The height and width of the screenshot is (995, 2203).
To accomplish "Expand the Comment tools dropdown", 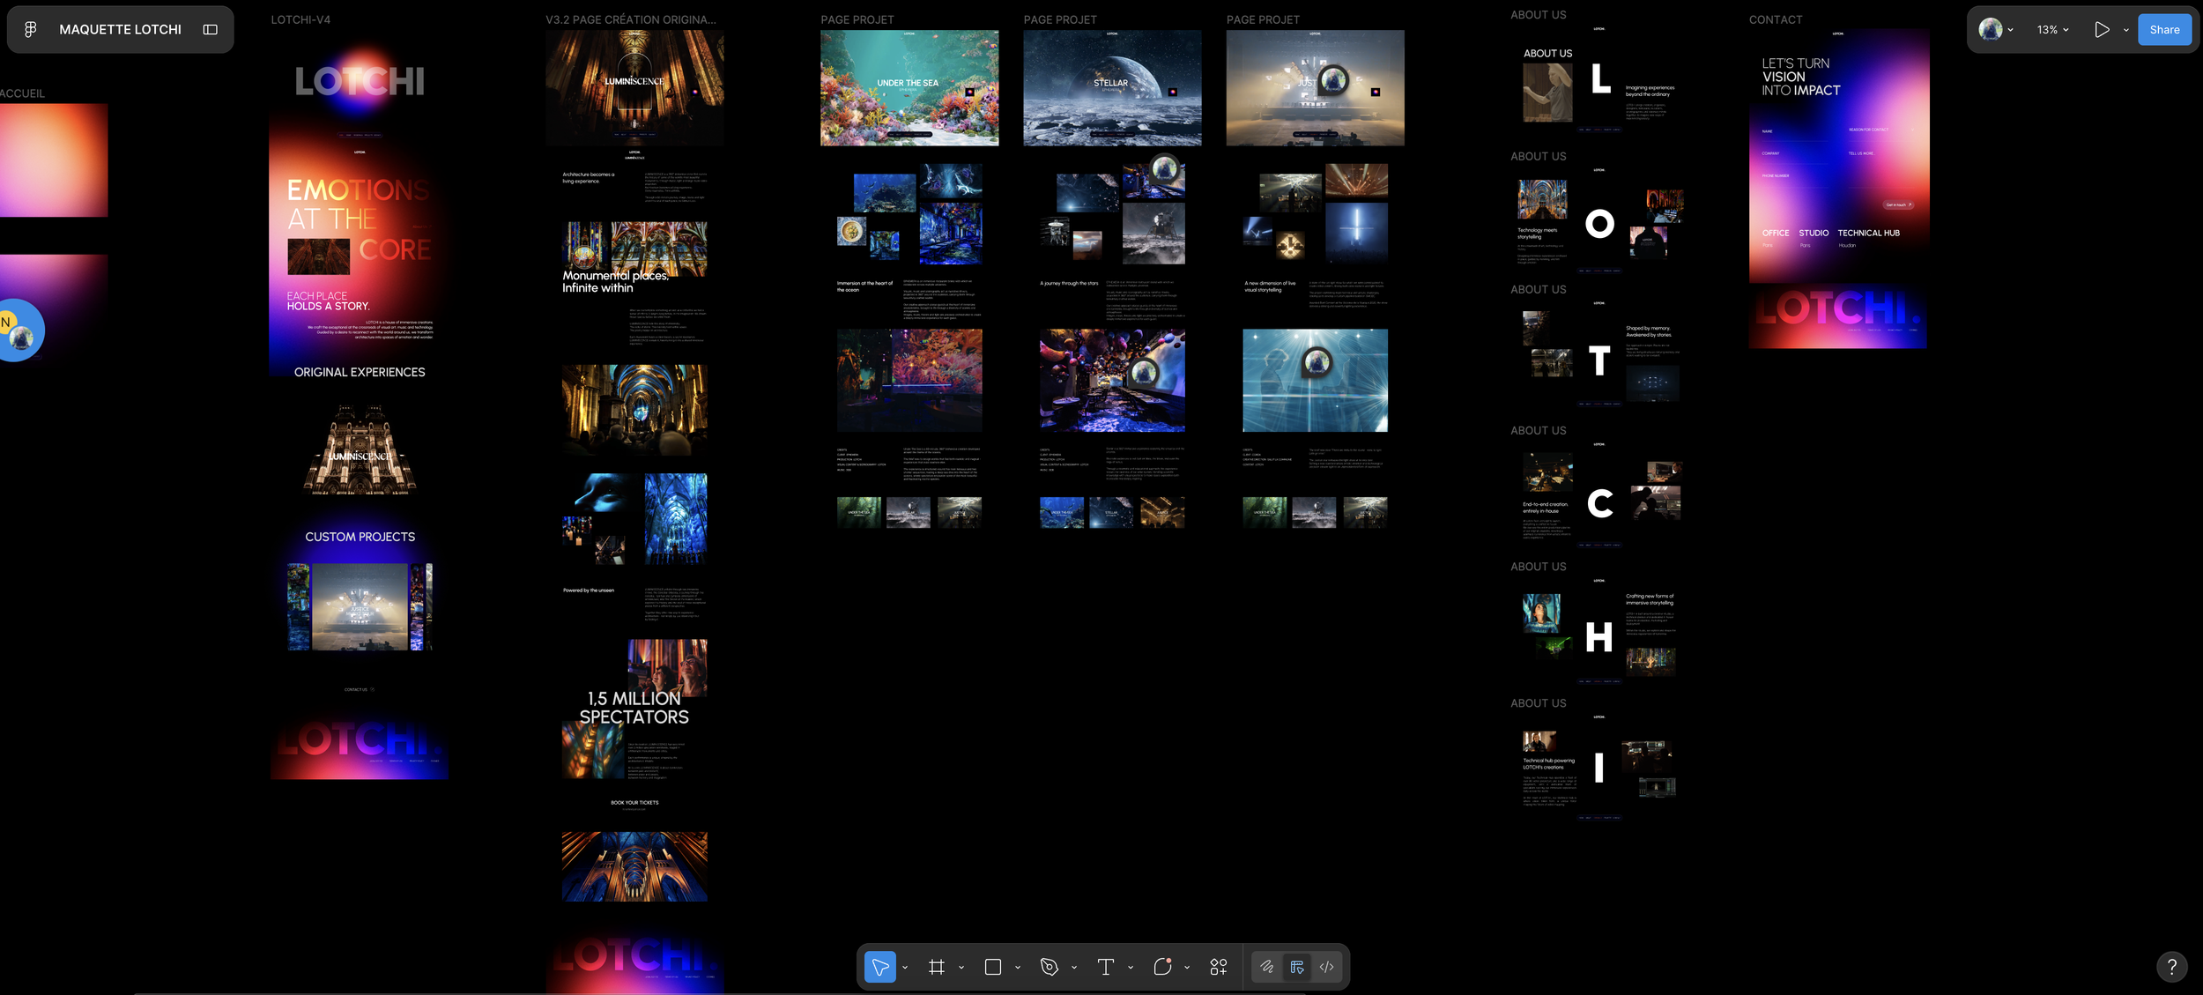I will tap(1187, 968).
